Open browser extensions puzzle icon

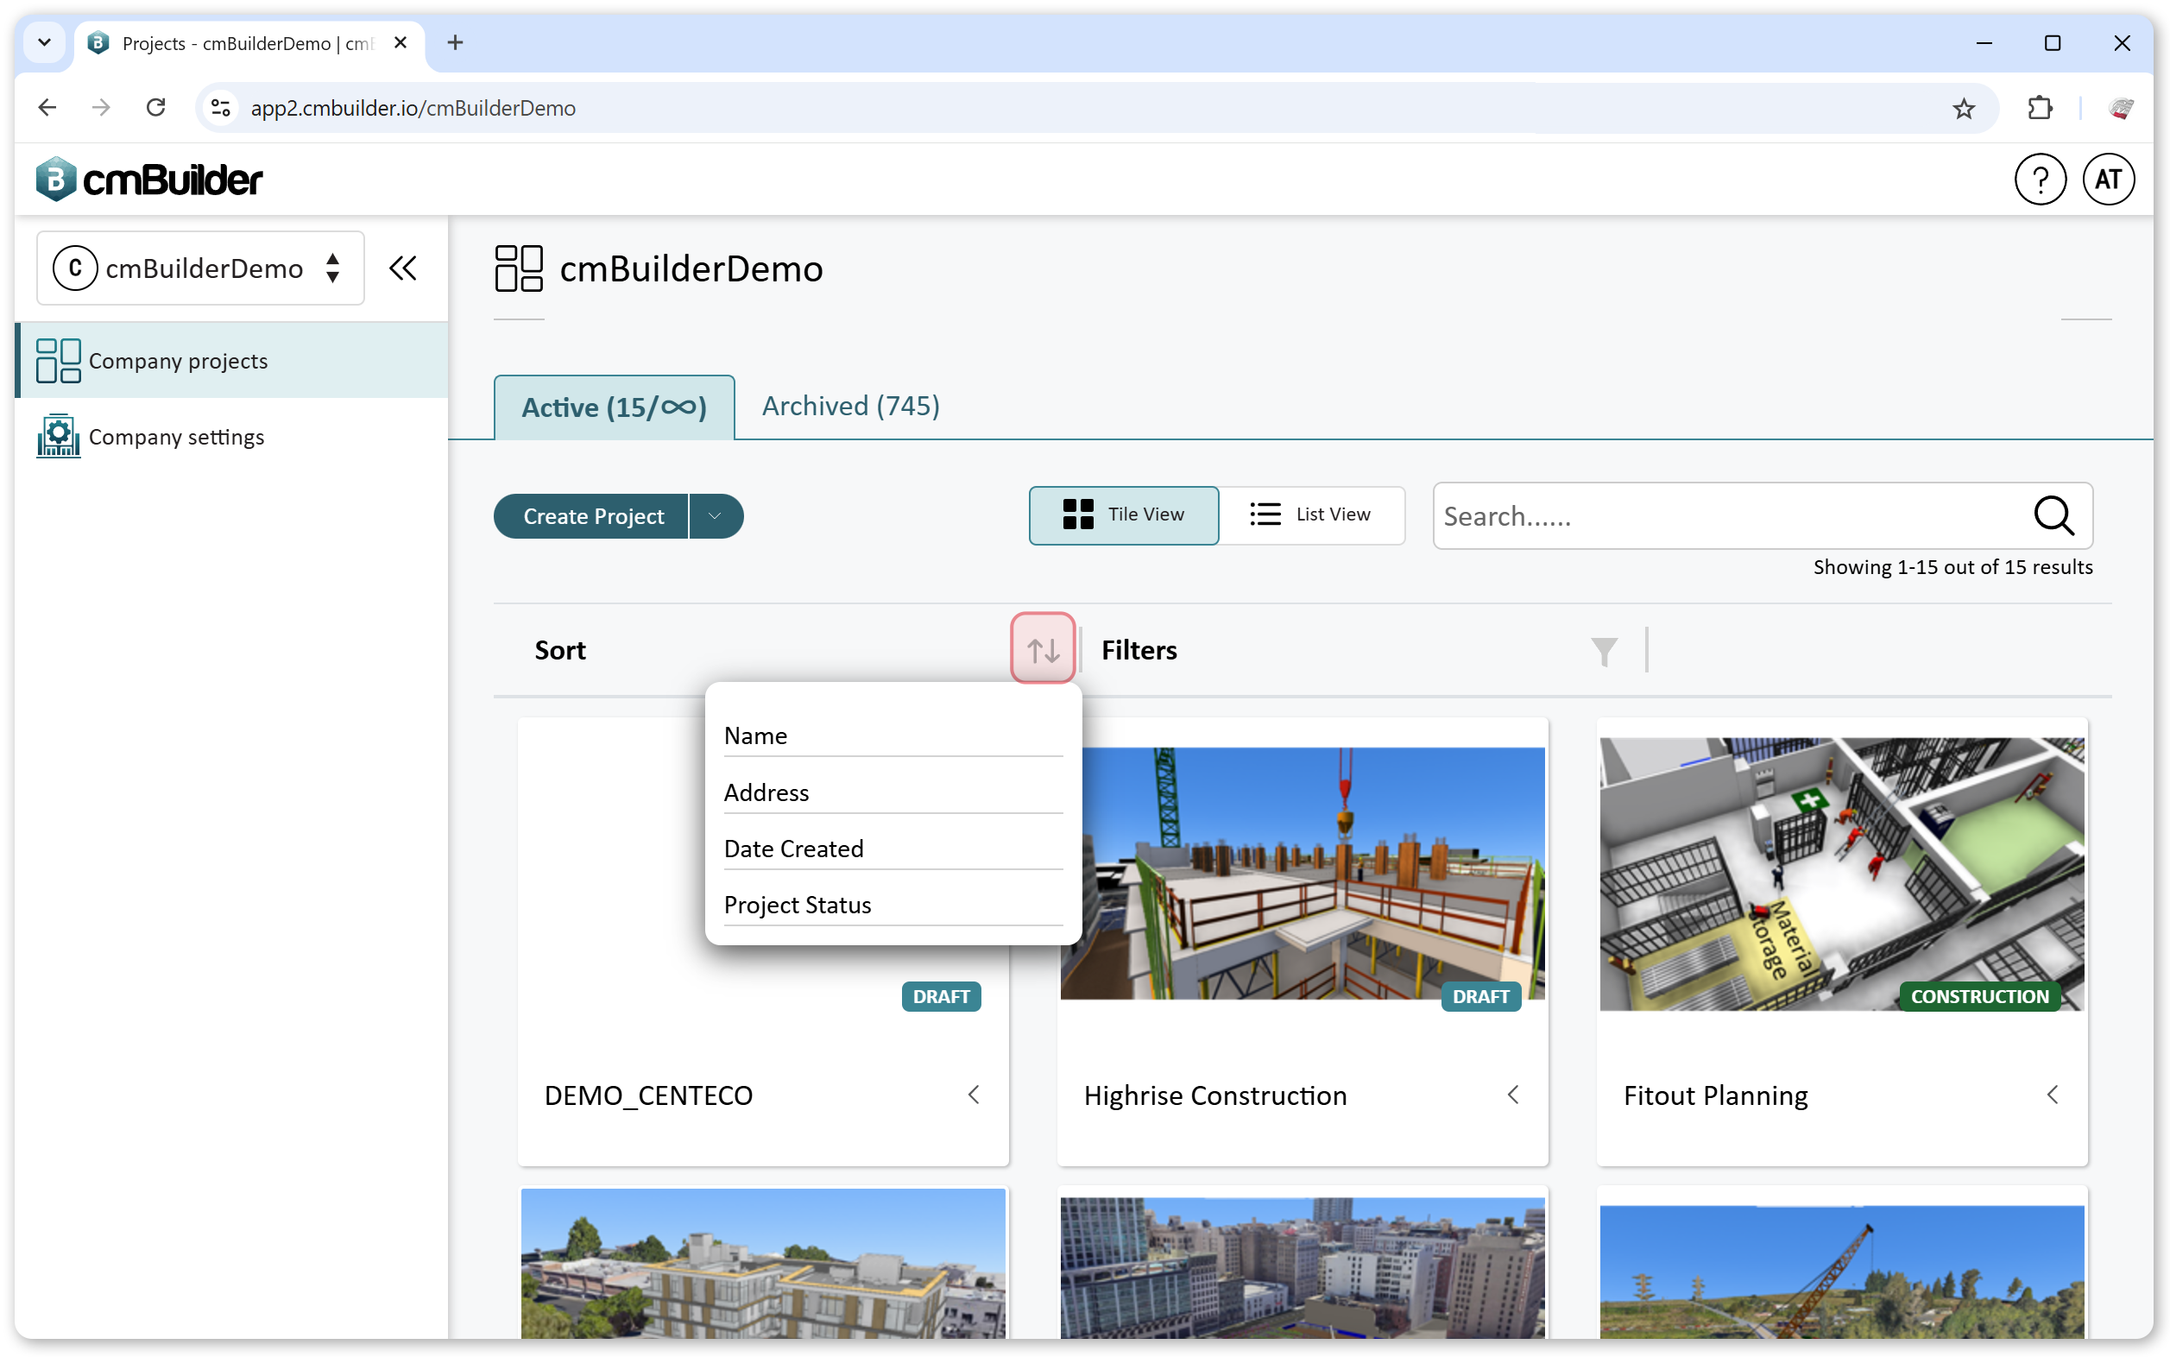[2040, 109]
